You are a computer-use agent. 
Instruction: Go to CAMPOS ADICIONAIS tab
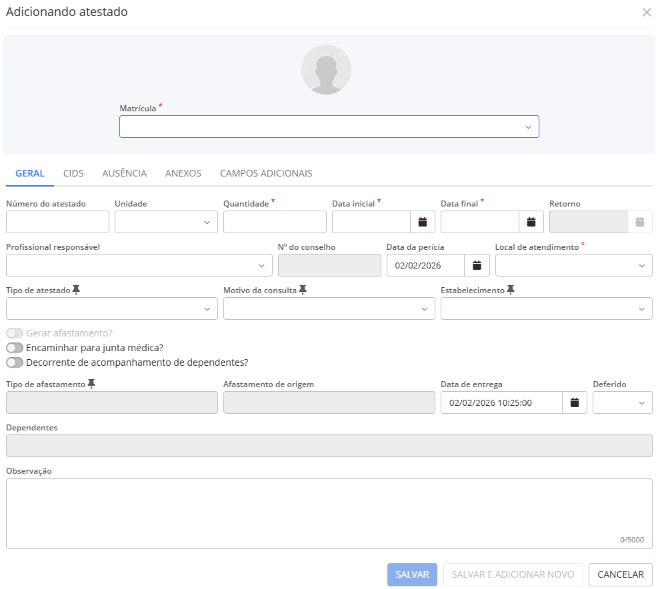tap(266, 173)
